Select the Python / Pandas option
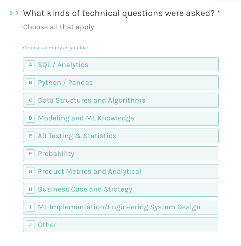Viewport: 241px width, 246px height. (x=121, y=83)
